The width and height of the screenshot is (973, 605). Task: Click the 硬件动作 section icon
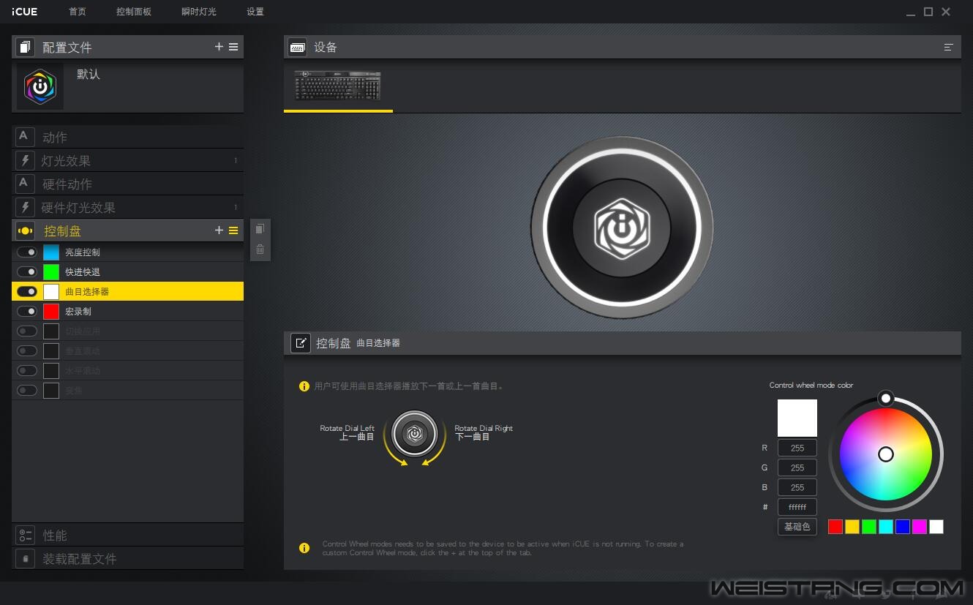(25, 184)
